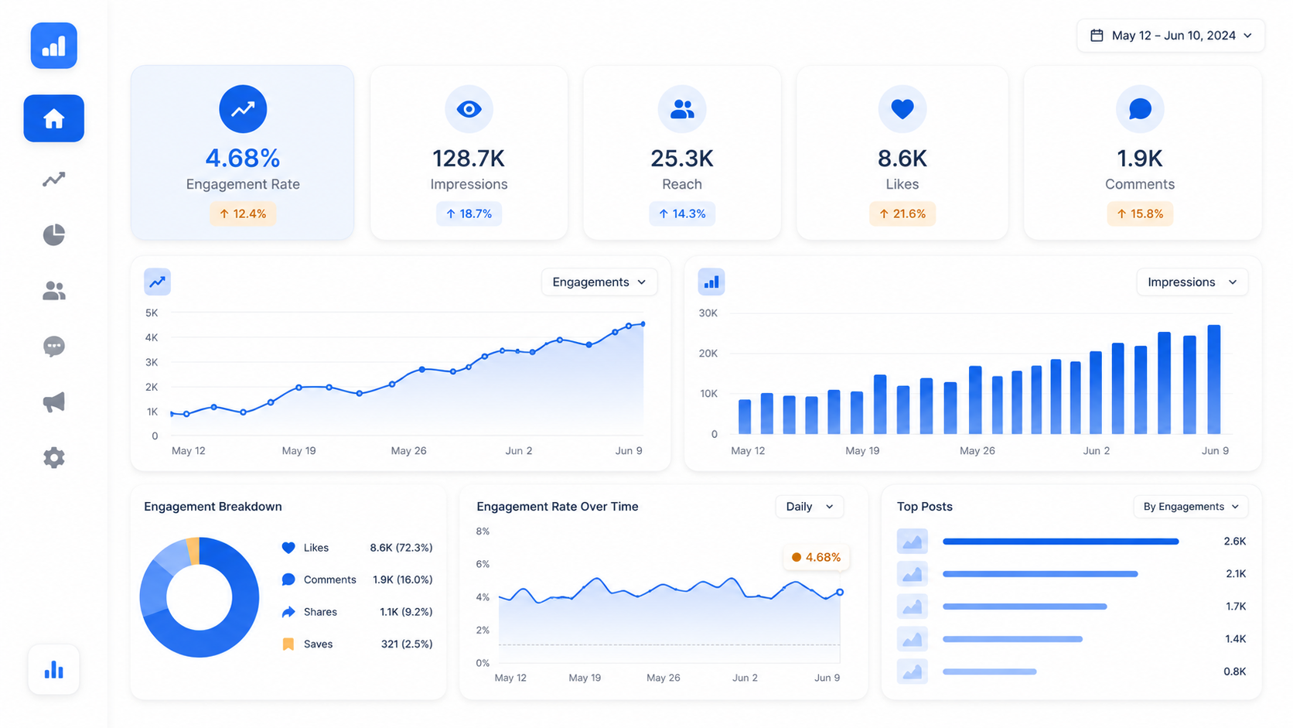Open the post thumbnail with 1.7K engagements
This screenshot has height=728, width=1293.
(912, 607)
